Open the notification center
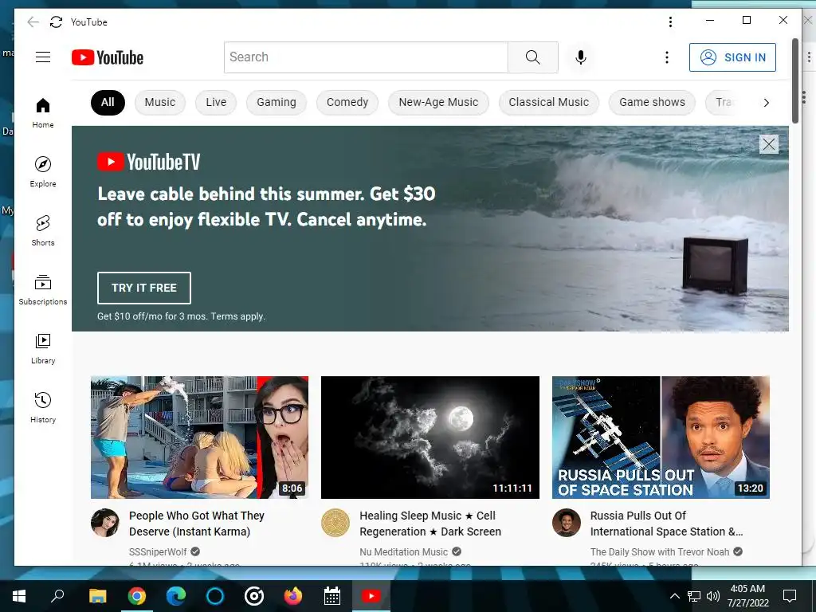 point(790,596)
